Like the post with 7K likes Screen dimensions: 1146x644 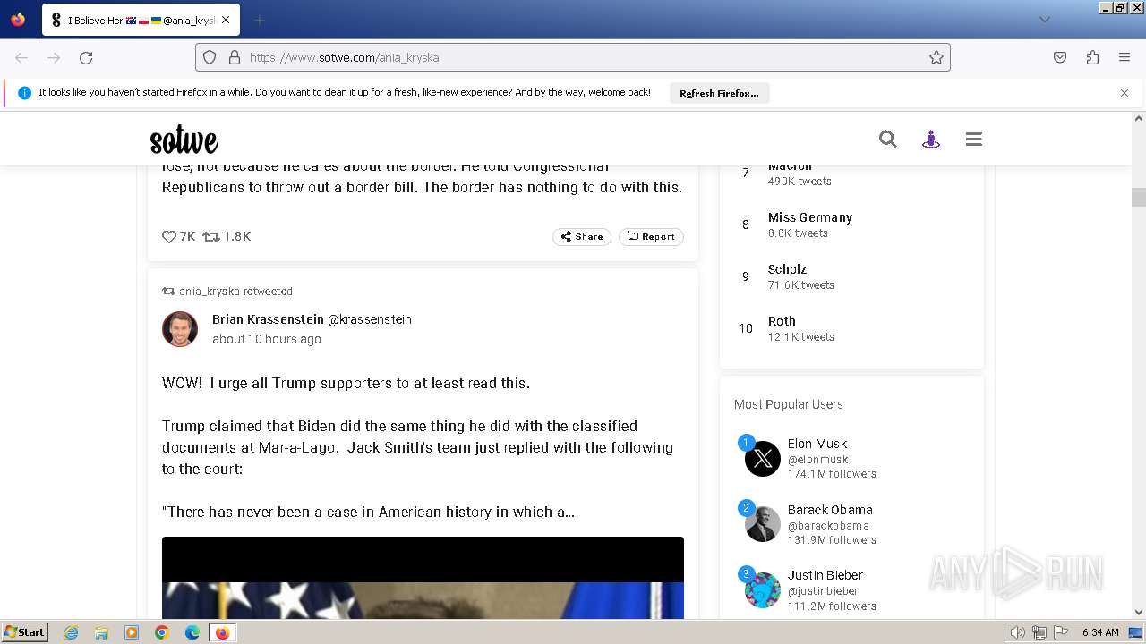tap(168, 237)
